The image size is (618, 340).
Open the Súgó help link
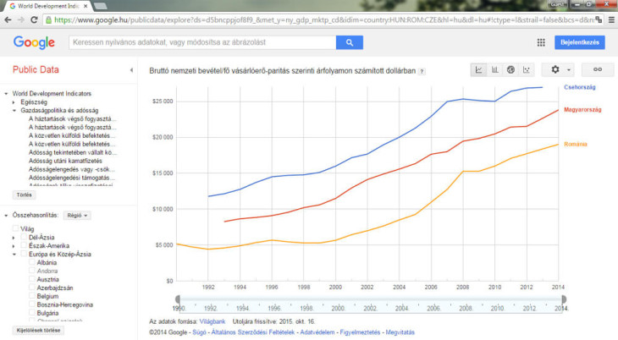pos(199,332)
